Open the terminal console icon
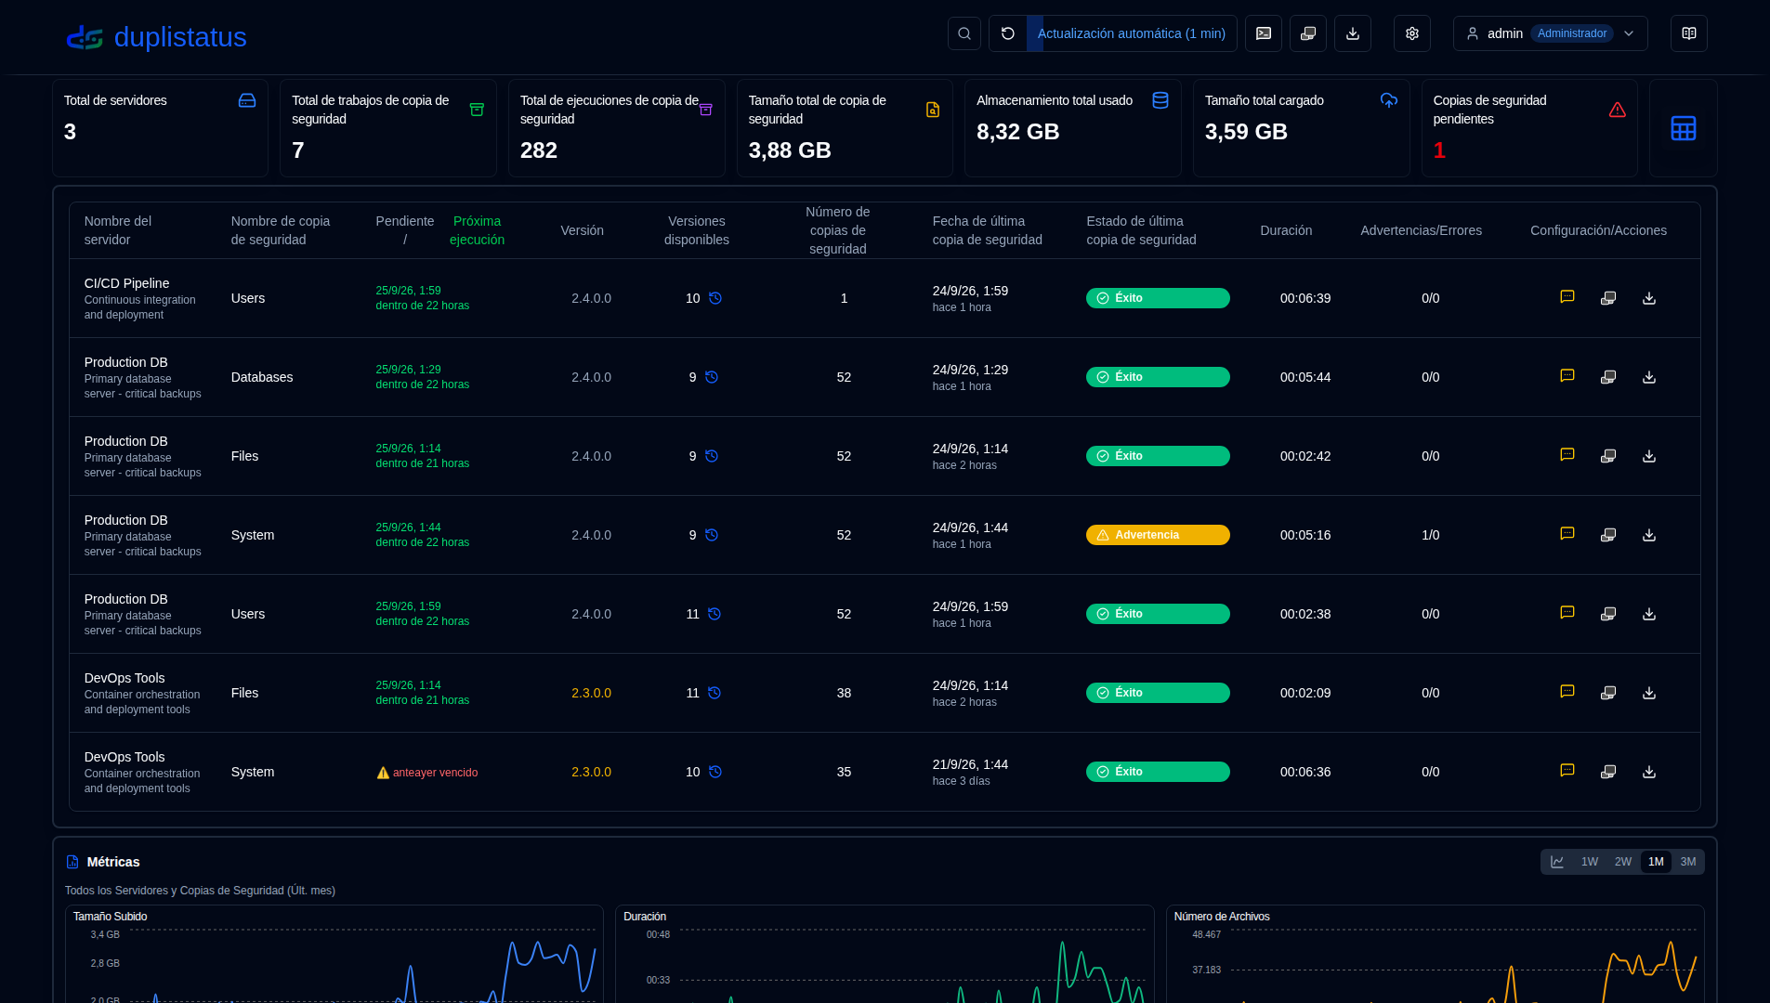The image size is (1770, 1003). pos(1264,33)
